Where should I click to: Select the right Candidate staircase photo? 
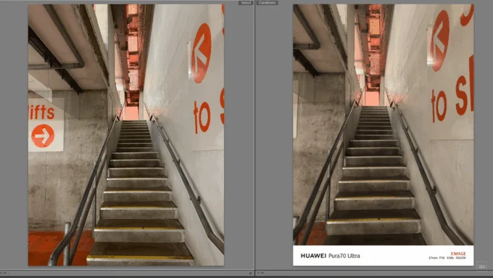pyautogui.click(x=384, y=135)
